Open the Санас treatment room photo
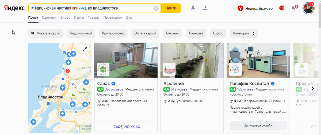The width and height of the screenshot is (321, 135). [x=126, y=60]
